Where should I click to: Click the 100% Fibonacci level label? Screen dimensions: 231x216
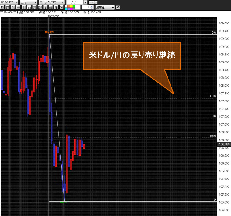coord(214,33)
